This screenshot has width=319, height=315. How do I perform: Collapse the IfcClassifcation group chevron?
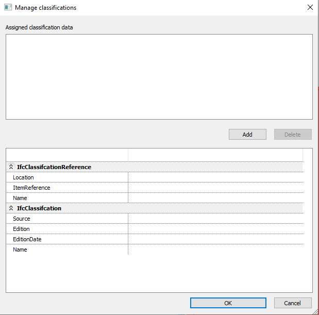(11, 208)
